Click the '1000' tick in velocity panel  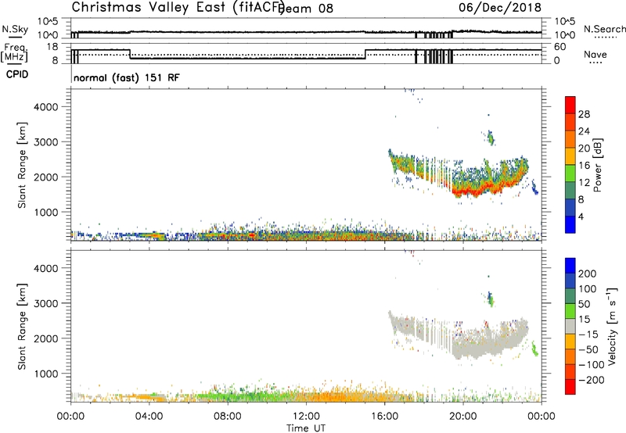click(46, 374)
